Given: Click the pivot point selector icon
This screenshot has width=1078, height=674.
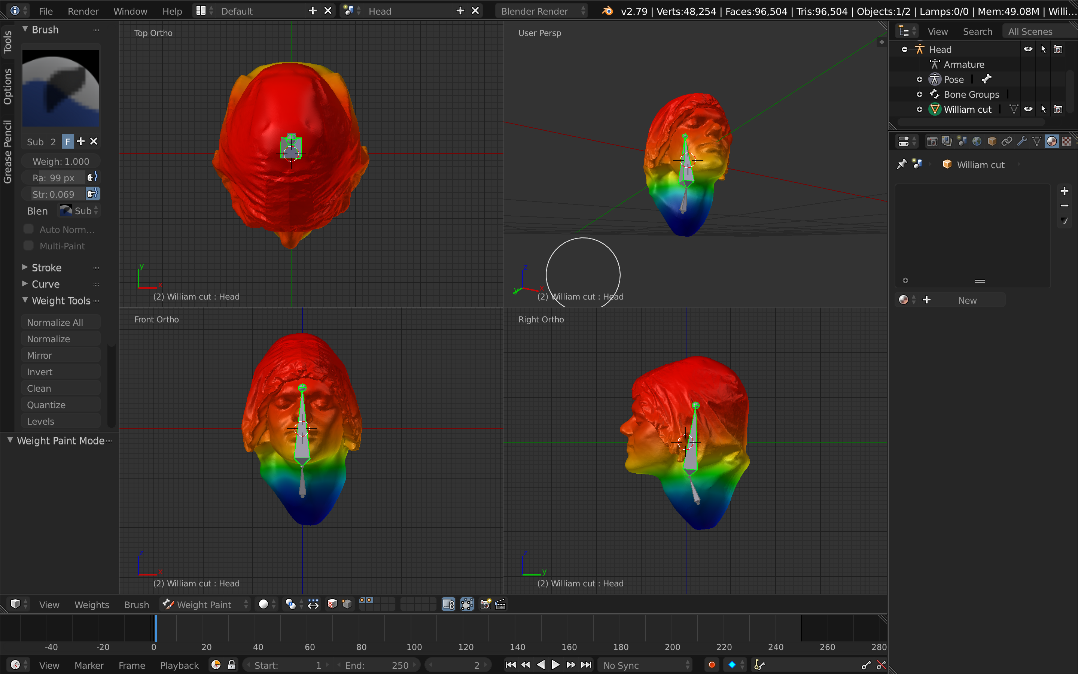Looking at the screenshot, I should [293, 604].
